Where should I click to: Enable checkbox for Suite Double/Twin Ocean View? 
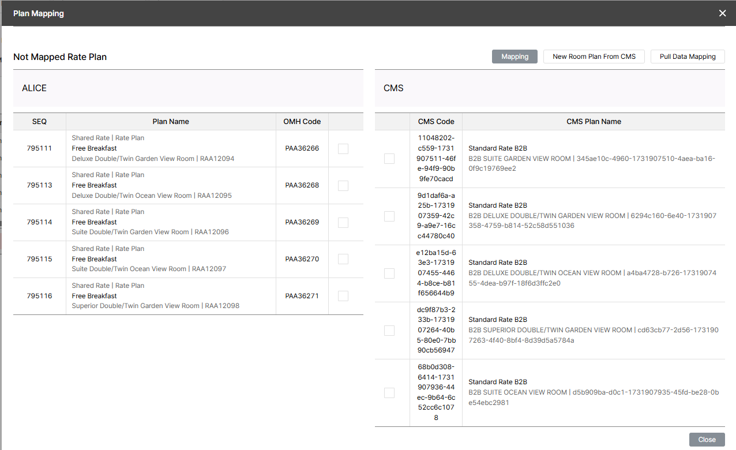coord(343,259)
